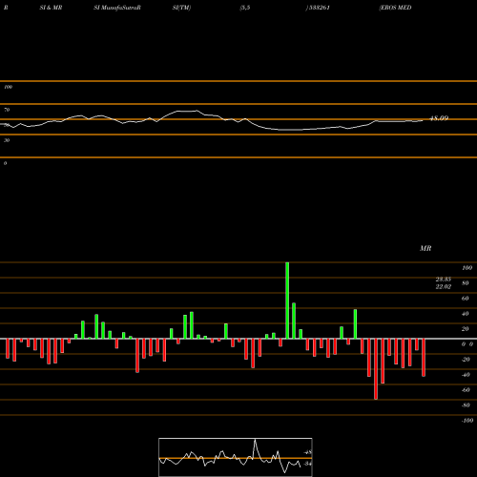Click the stock code 533261 in header

pyautogui.click(x=320, y=8)
